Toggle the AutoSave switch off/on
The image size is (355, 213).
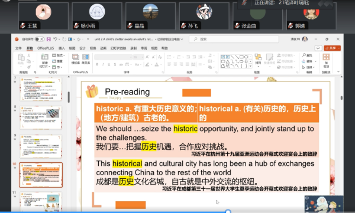coord(40,39)
